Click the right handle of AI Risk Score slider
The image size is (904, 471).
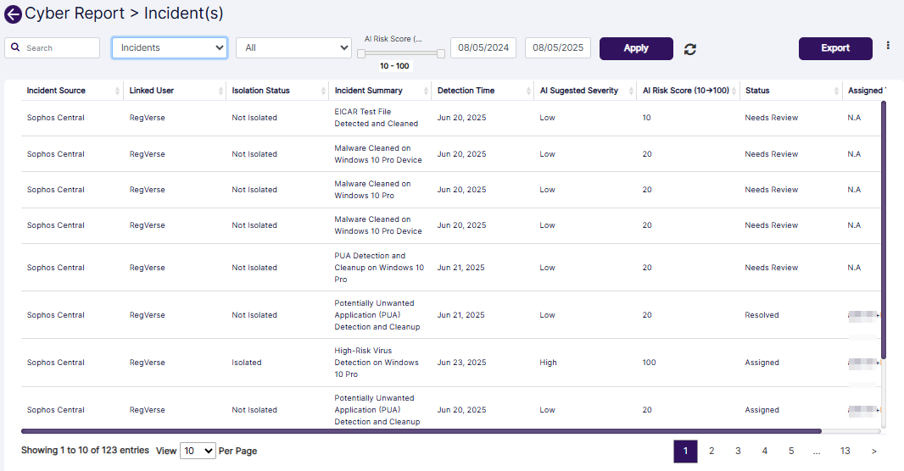[441, 53]
